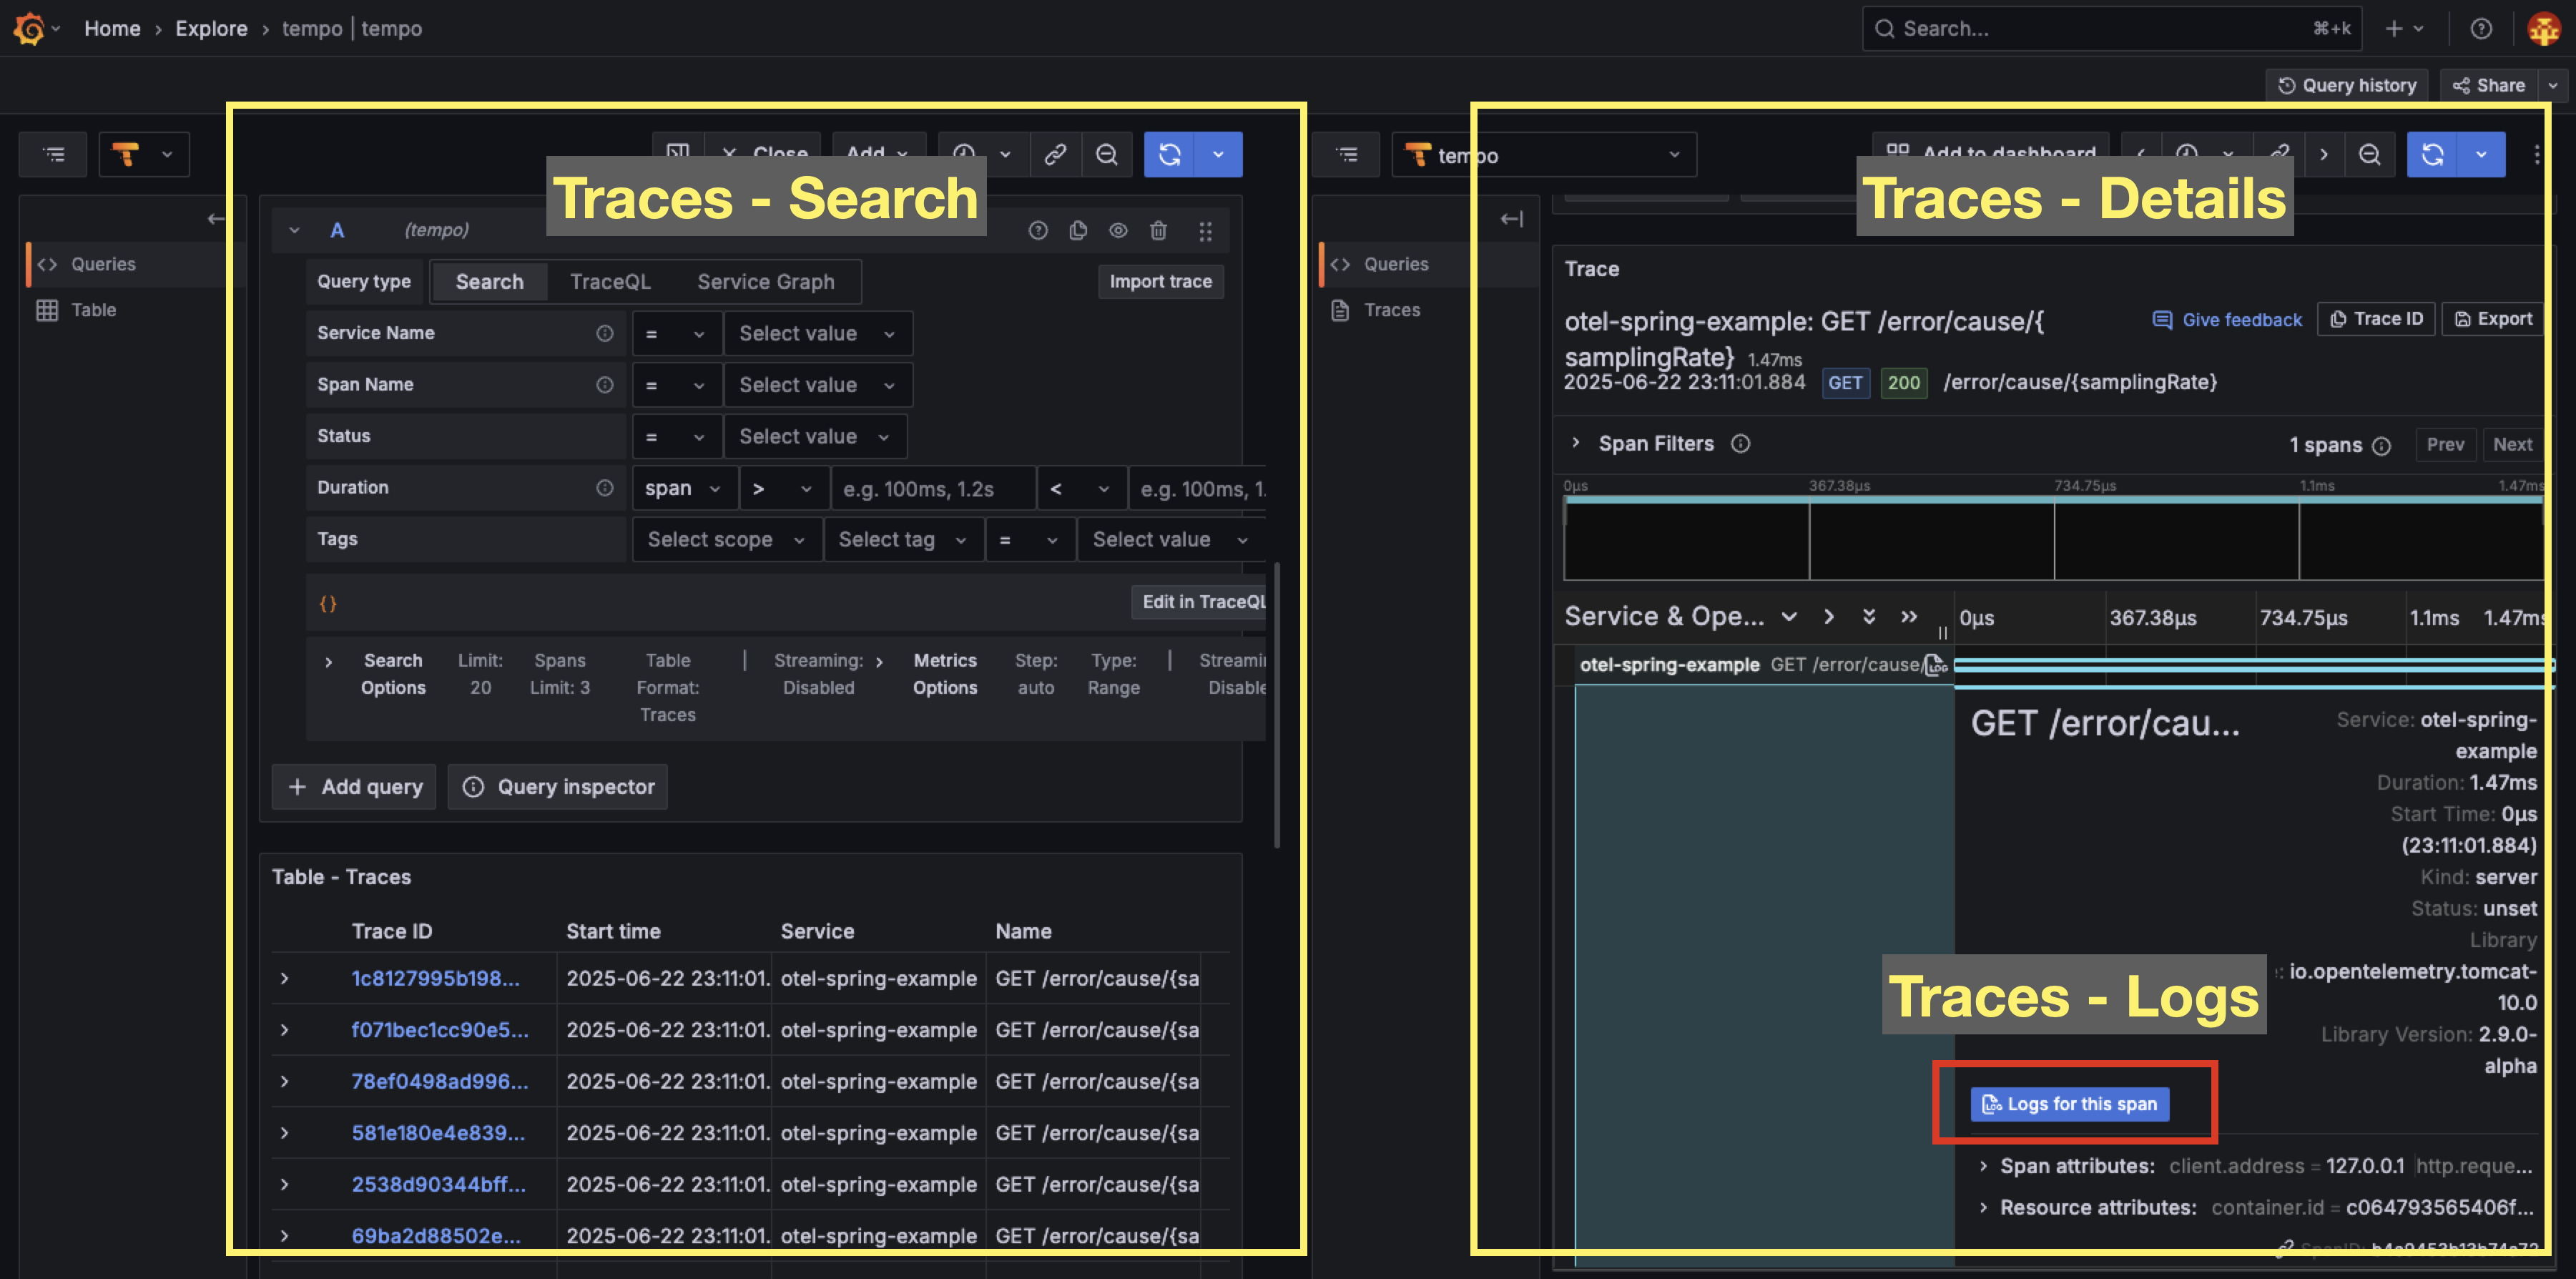Export the trace
Screen dimensions: 2576x1279
(2492, 319)
